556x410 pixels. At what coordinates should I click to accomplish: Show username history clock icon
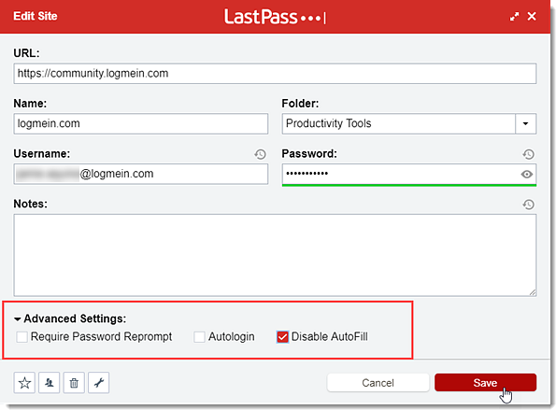(x=261, y=154)
